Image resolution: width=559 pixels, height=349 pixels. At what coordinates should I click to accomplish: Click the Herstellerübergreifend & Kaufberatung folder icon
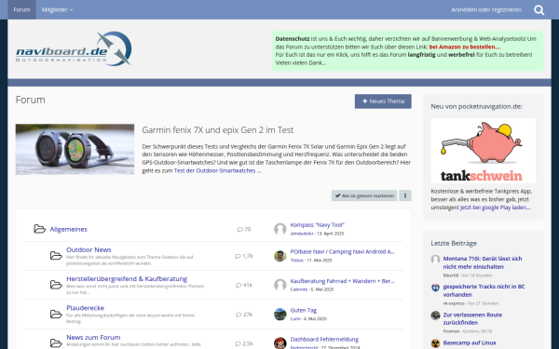point(56,285)
